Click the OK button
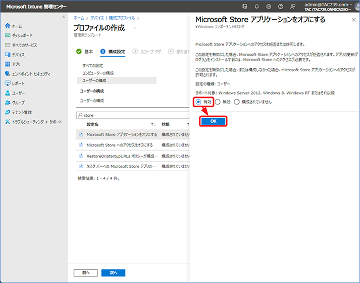 213,121
